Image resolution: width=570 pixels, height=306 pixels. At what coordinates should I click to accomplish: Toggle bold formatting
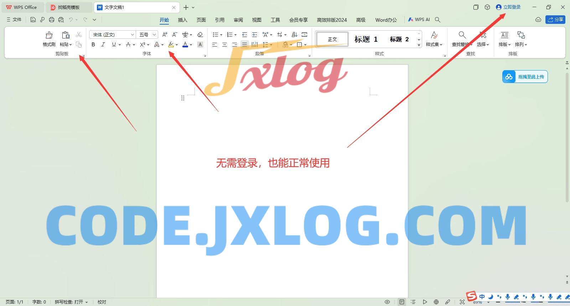click(93, 45)
